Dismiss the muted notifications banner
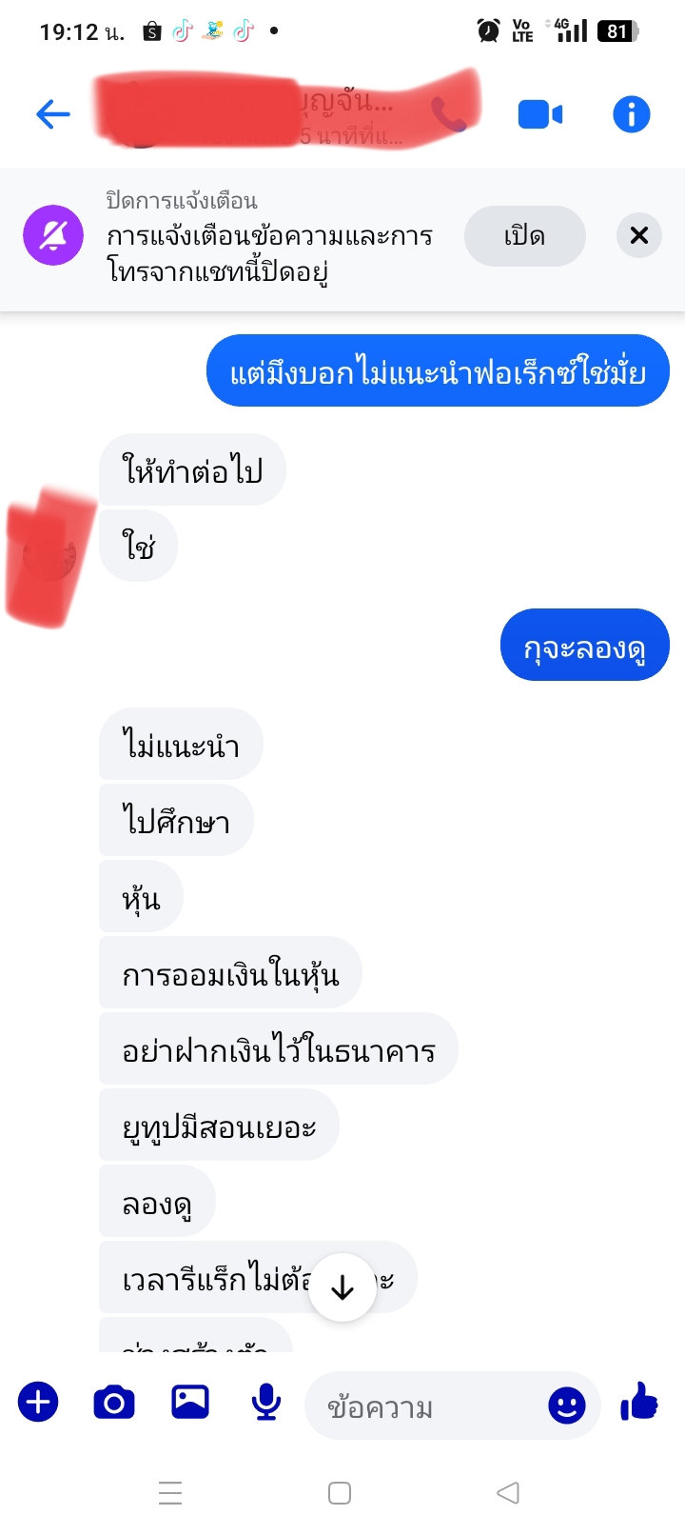 coord(639,235)
